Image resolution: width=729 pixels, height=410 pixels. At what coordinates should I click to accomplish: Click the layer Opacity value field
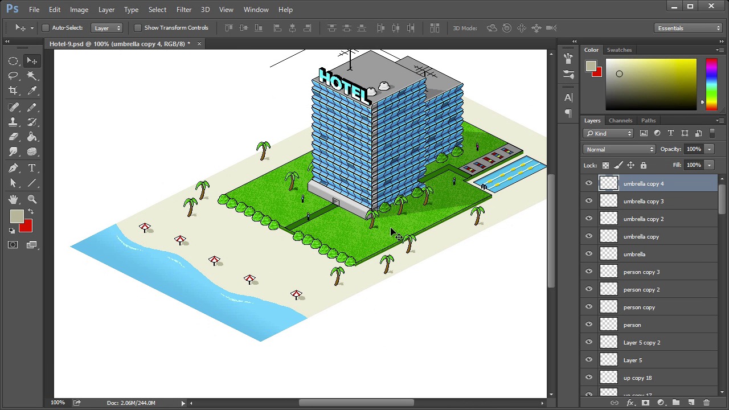[x=693, y=149]
